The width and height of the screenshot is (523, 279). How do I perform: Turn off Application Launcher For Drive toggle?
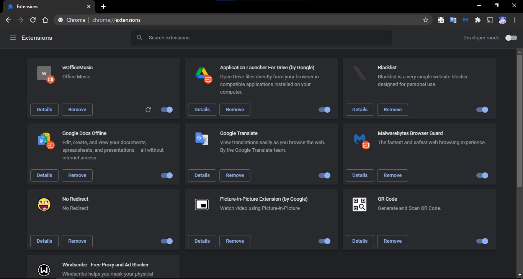[325, 110]
